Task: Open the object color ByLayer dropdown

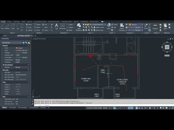Action: [136, 25]
